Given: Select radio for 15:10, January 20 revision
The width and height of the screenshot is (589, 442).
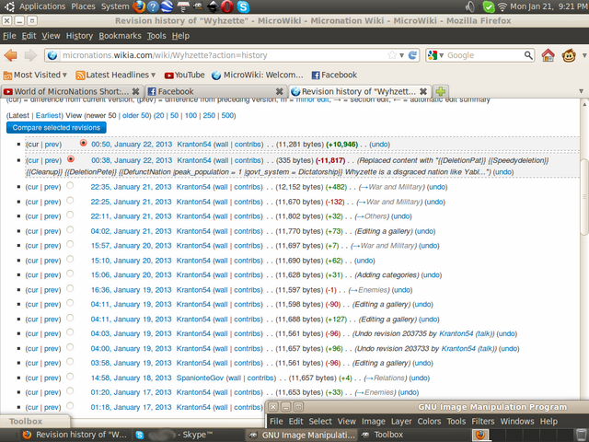Looking at the screenshot, I should click(70, 259).
